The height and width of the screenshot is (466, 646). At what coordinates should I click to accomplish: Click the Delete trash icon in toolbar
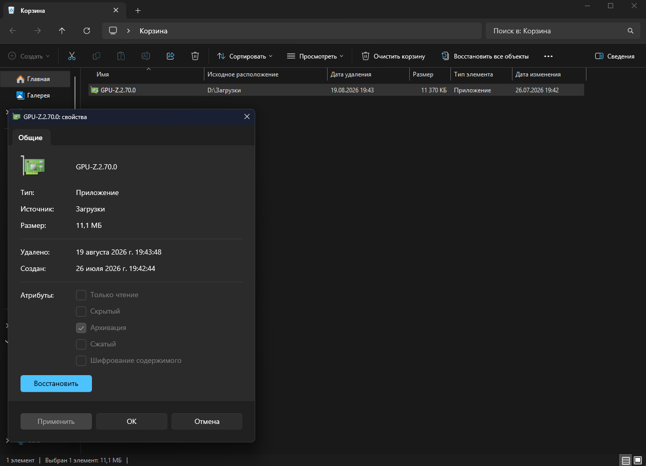(x=195, y=56)
